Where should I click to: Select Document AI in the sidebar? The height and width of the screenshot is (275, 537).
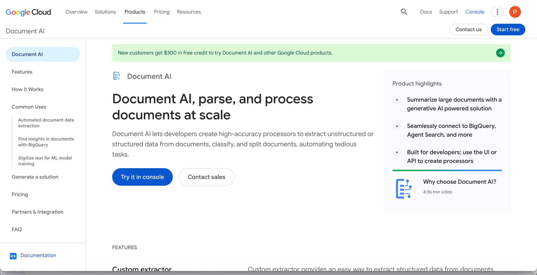43,54
